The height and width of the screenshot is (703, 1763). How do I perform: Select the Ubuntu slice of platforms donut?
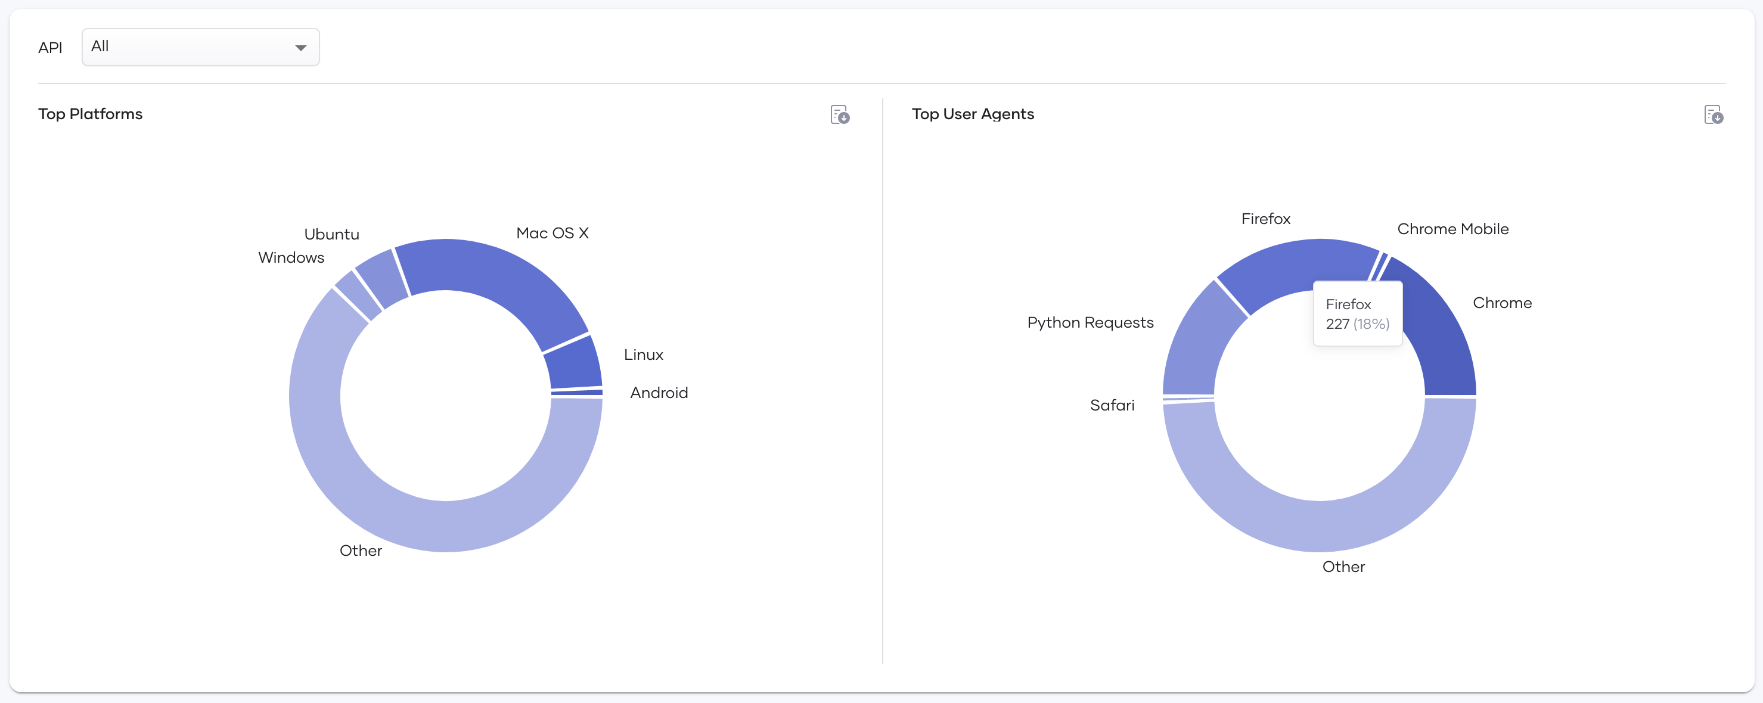click(384, 278)
